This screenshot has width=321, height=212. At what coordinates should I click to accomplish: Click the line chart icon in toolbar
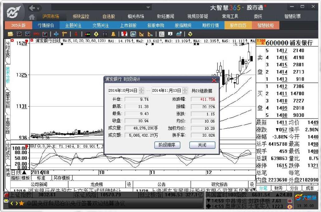coord(19,34)
